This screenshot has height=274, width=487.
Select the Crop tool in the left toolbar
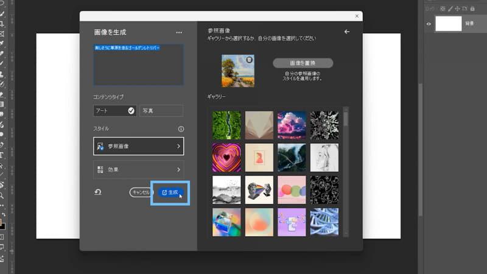click(x=2, y=24)
